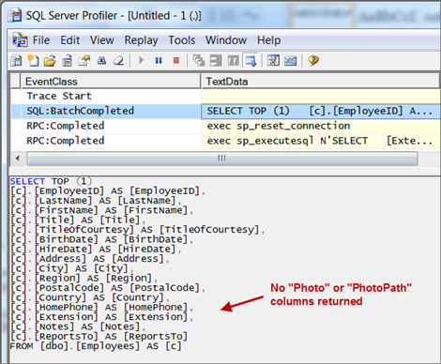Select the RPC:Completed row above the sp_executesql row

coord(225,126)
